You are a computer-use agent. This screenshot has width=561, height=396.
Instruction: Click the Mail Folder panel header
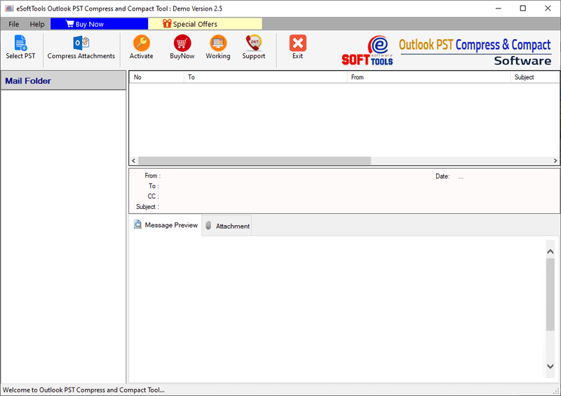click(63, 81)
